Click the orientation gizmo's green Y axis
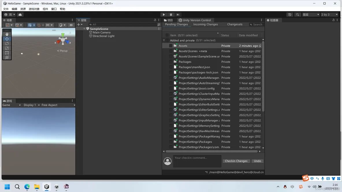 (63, 35)
